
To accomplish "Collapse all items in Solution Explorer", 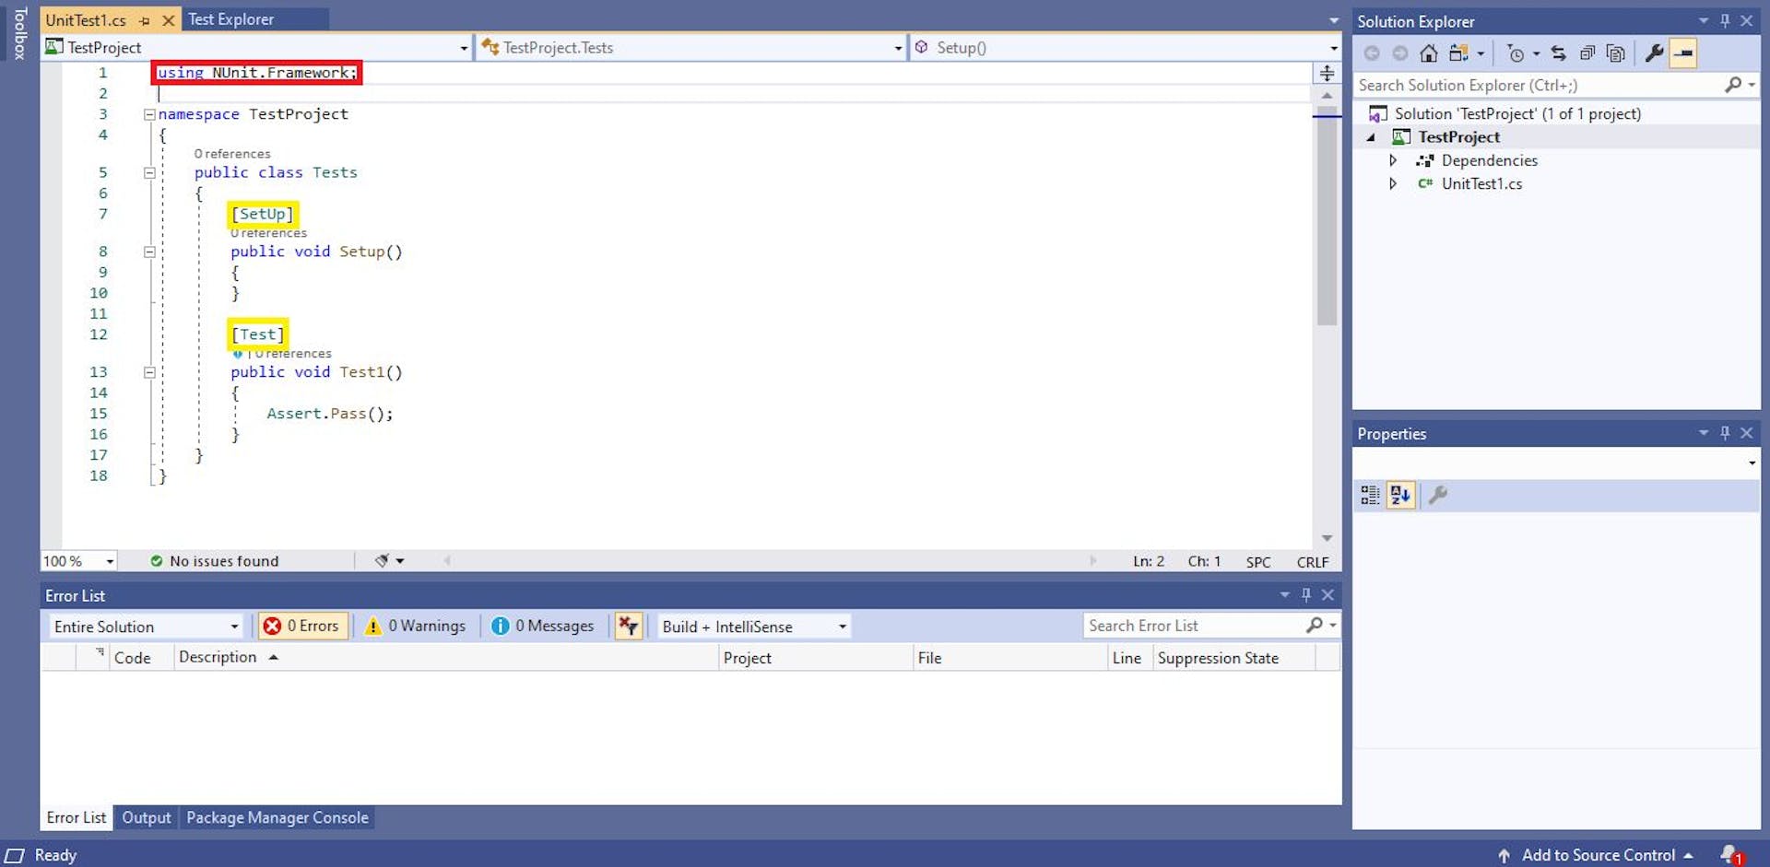I will pos(1588,53).
